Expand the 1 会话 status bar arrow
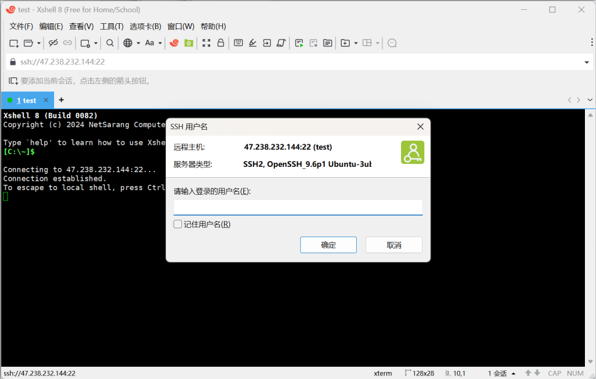The width and height of the screenshot is (596, 379). 513,373
